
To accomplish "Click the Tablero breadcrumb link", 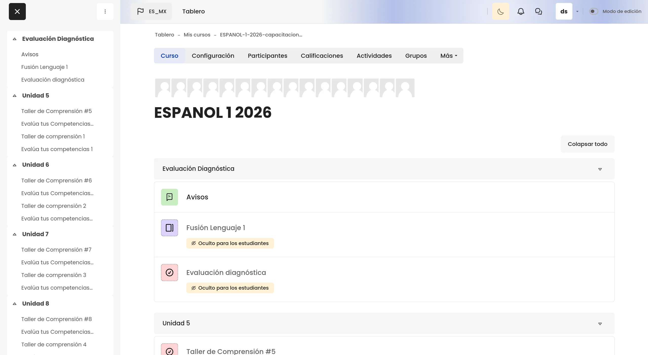I will point(164,35).
